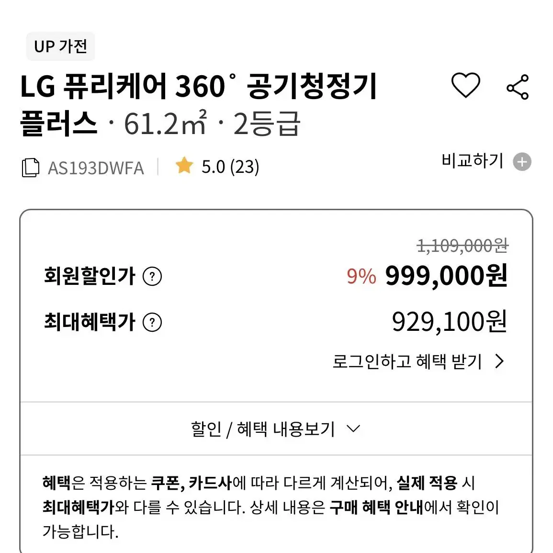Click the 999,000원 member price
The height and width of the screenshot is (553, 553).
(446, 275)
